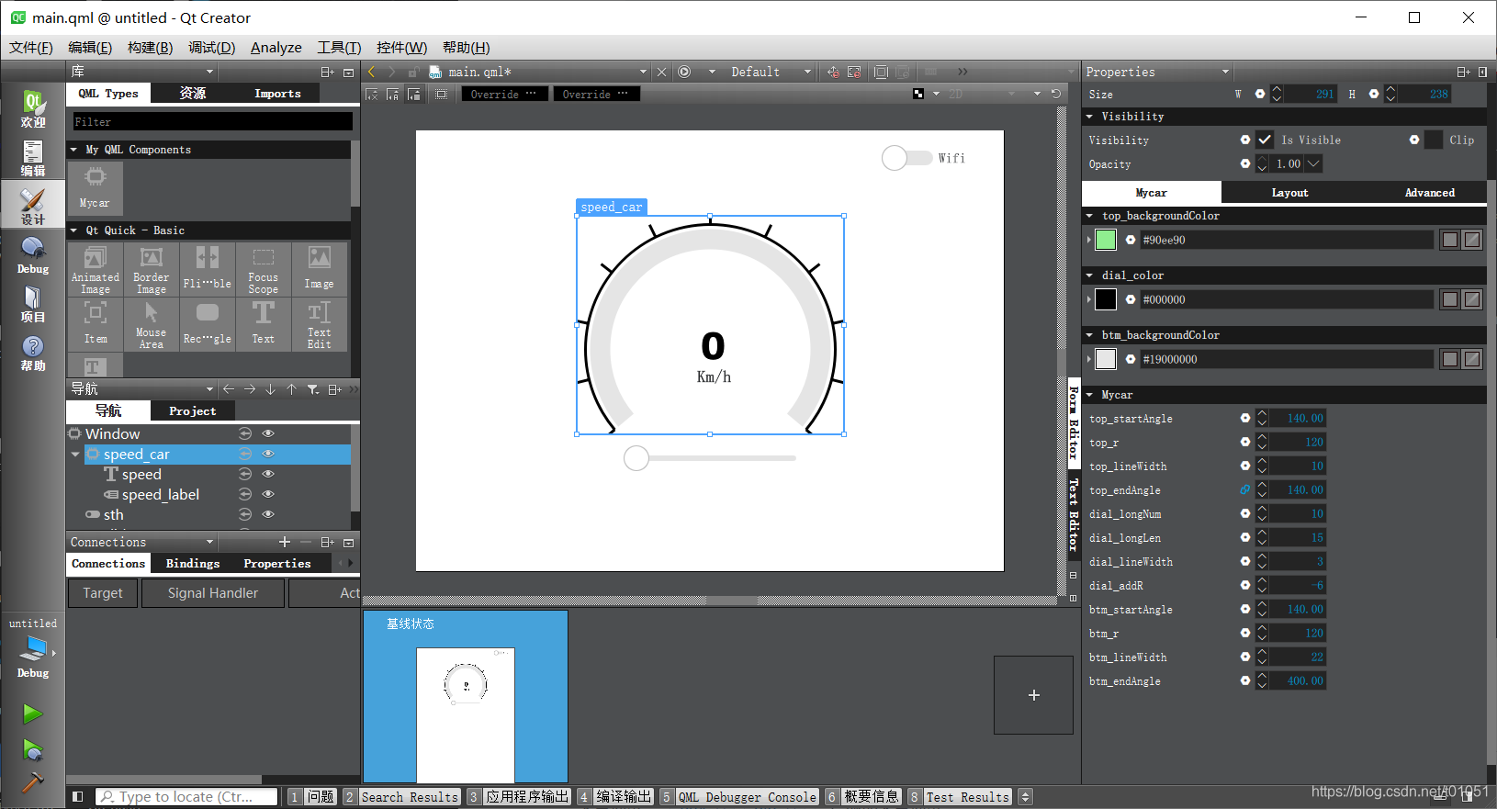Switch to Design (设计) mode

(x=33, y=206)
